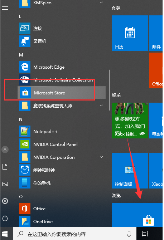Open NVIDIA Control Panel
The image size is (164, 240).
click(x=62, y=144)
